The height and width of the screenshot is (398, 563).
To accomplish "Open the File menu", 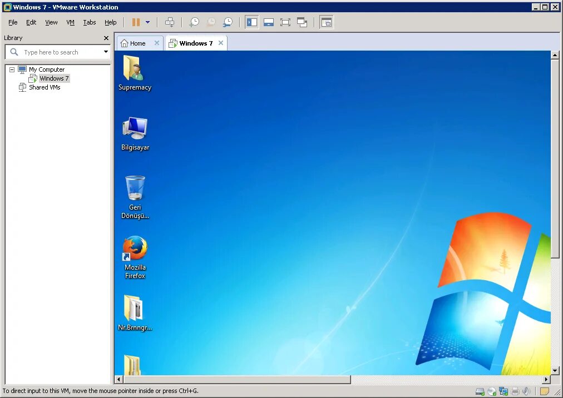I will pos(13,22).
